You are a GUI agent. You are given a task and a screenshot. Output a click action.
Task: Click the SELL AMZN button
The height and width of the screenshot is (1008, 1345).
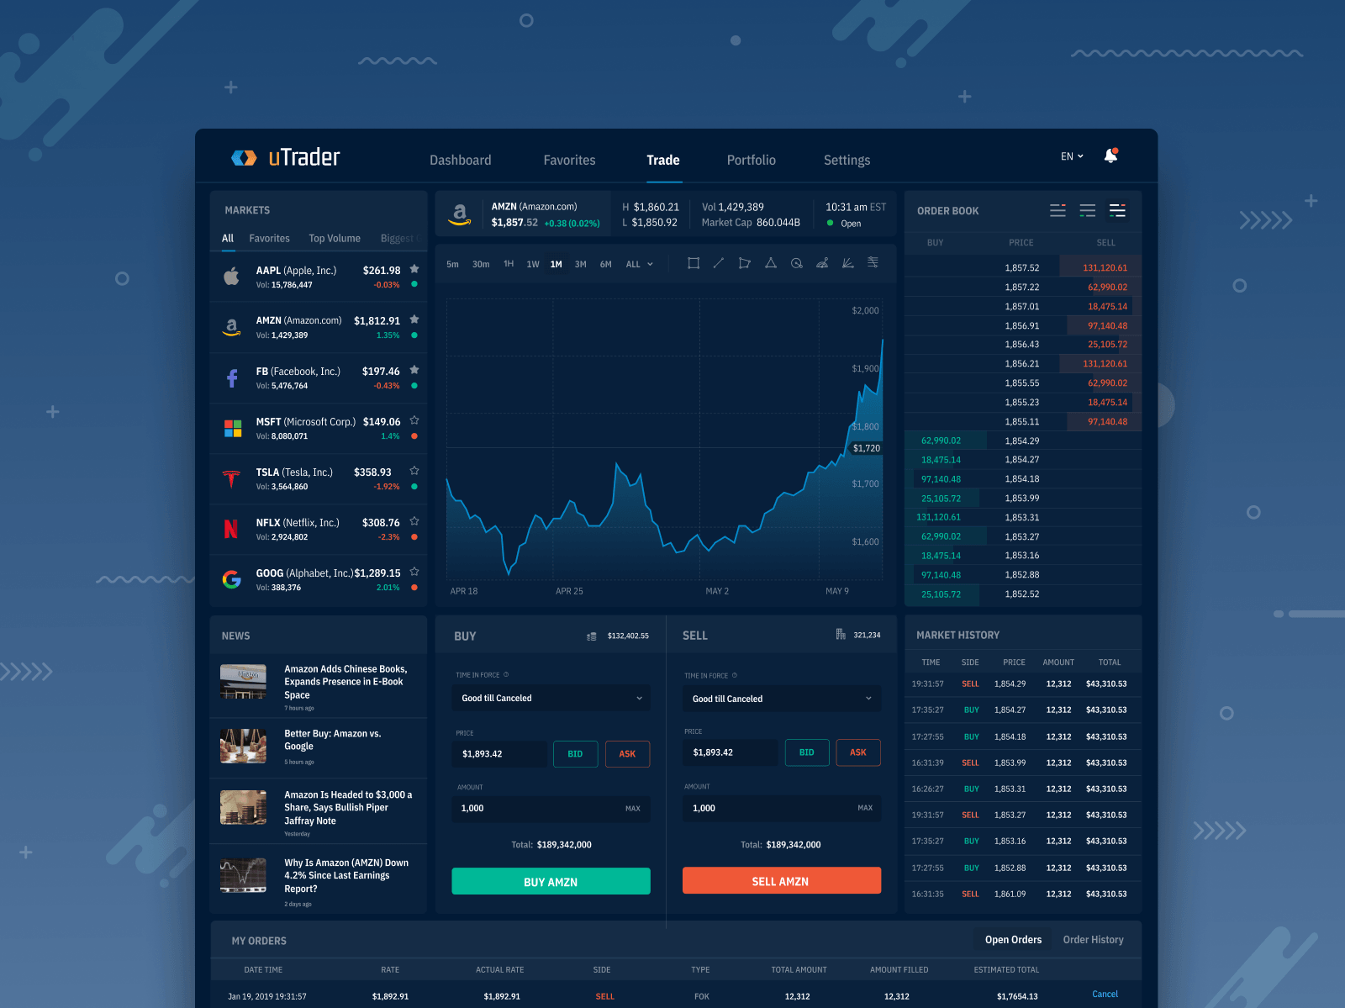(x=782, y=880)
